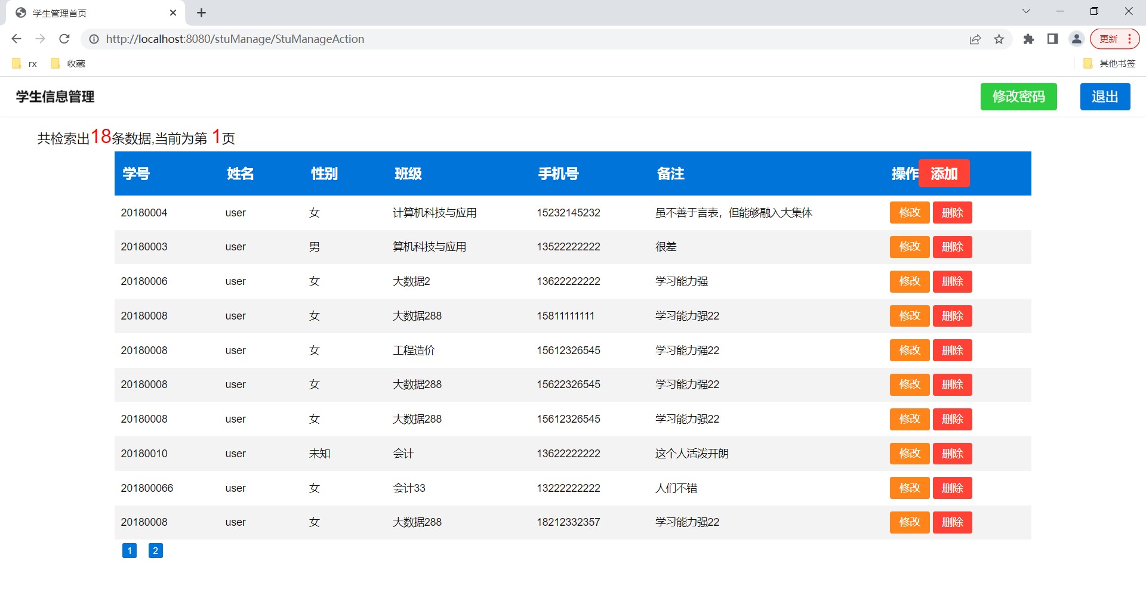
Task: Click the 备注 column header
Action: coord(670,173)
